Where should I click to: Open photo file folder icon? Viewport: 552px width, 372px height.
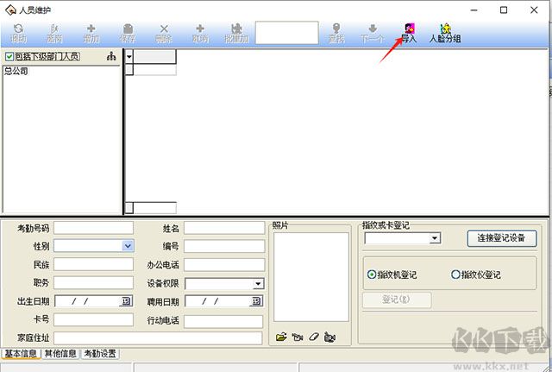coord(281,337)
